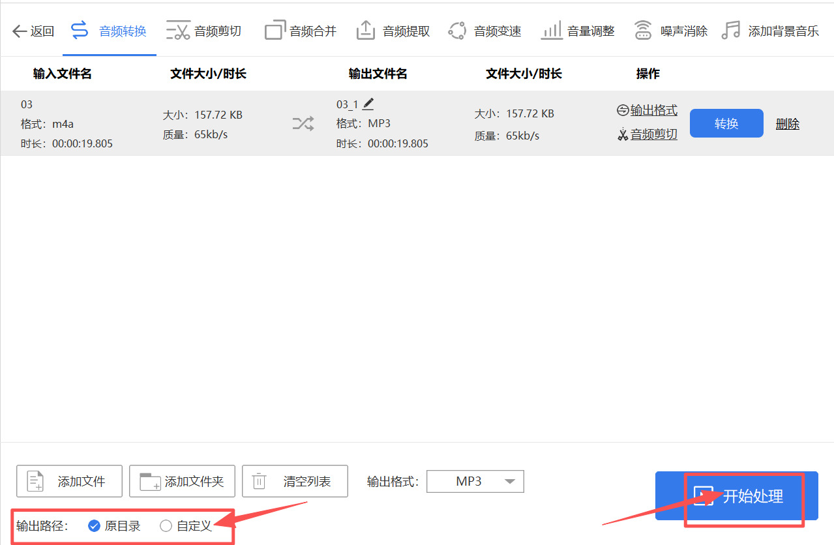Open the 音频提取 audio extraction tool
834x545 pixels.
(x=393, y=29)
